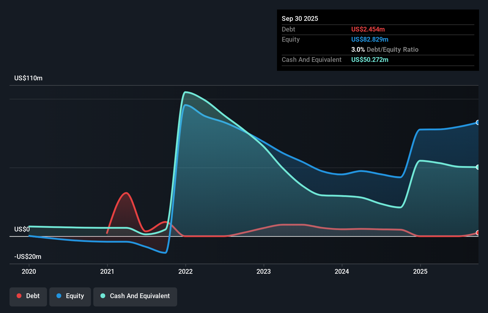488x313 pixels.
Task: Select the 2023 label on the timeline axis
Action: tap(264, 271)
